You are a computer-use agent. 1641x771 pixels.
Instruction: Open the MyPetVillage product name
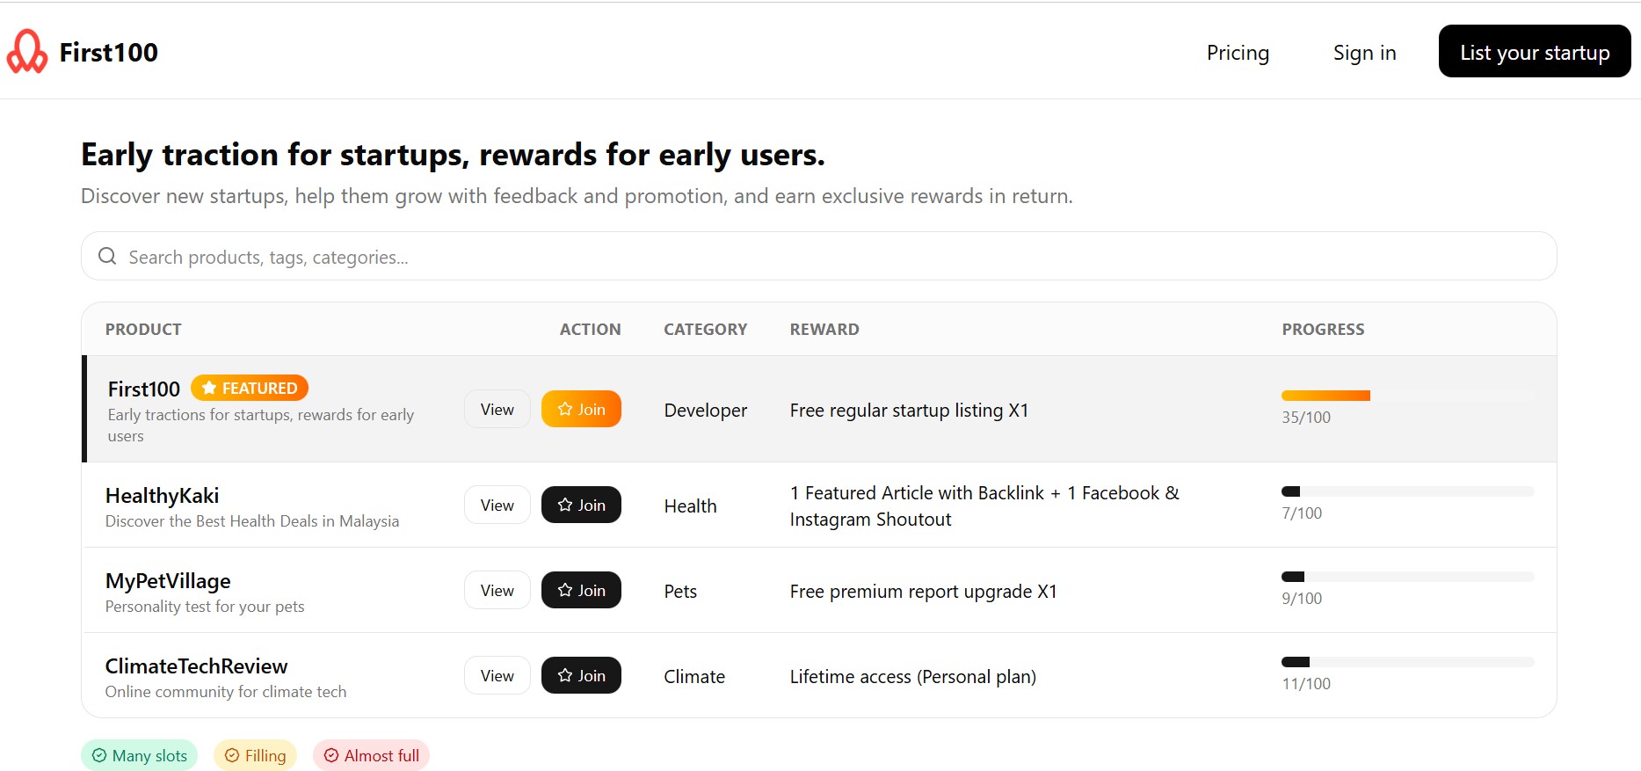(x=168, y=581)
